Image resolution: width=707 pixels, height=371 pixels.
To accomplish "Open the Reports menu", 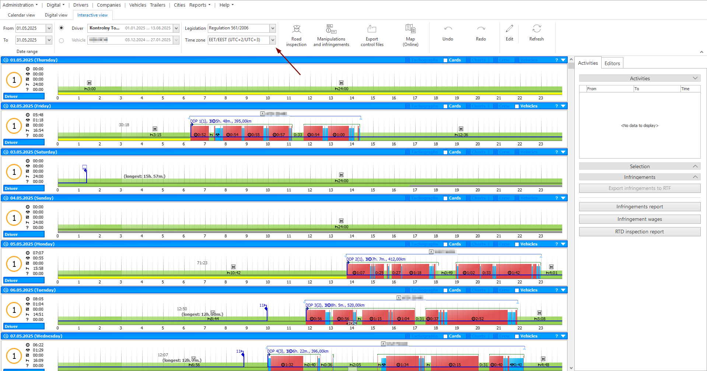I will tap(200, 5).
